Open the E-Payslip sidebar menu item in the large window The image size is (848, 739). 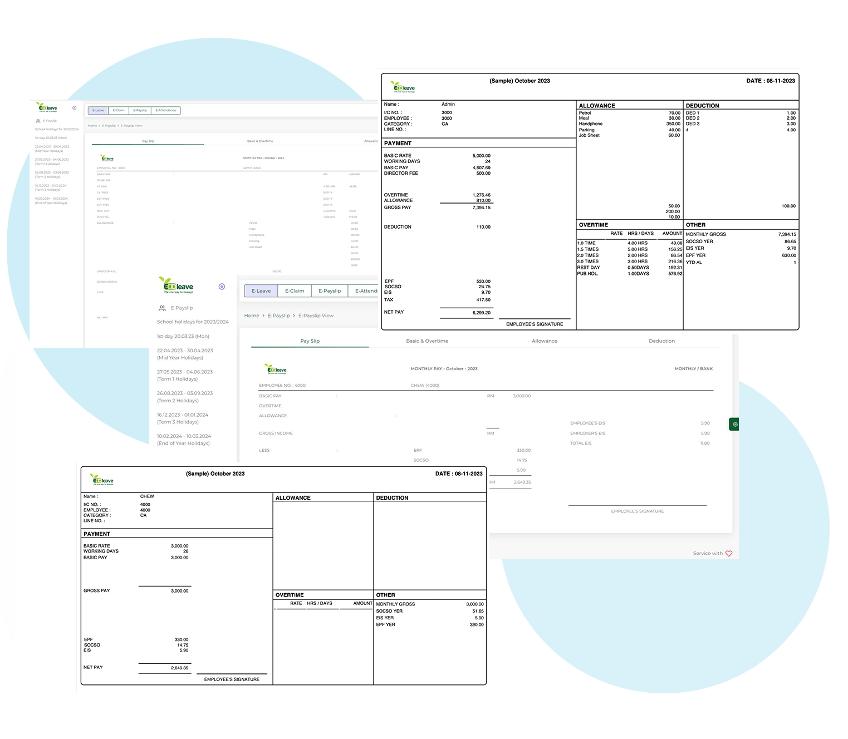click(x=182, y=308)
